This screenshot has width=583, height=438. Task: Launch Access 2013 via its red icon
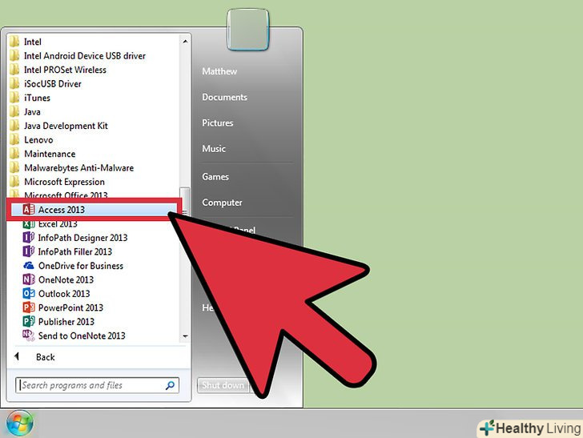point(29,210)
